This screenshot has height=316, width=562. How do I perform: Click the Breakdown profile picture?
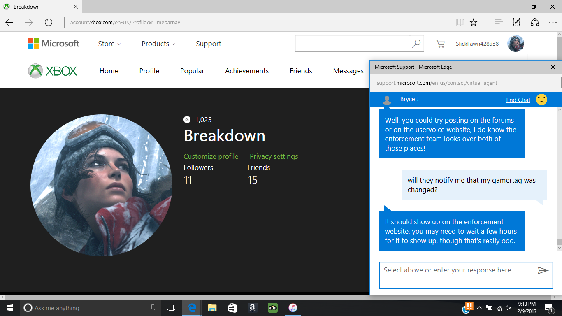(x=101, y=185)
